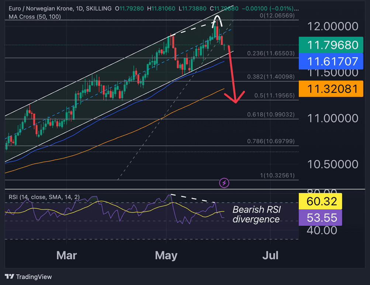Select the orange 11.32081 MA price label
370x285 pixels.
point(331,89)
